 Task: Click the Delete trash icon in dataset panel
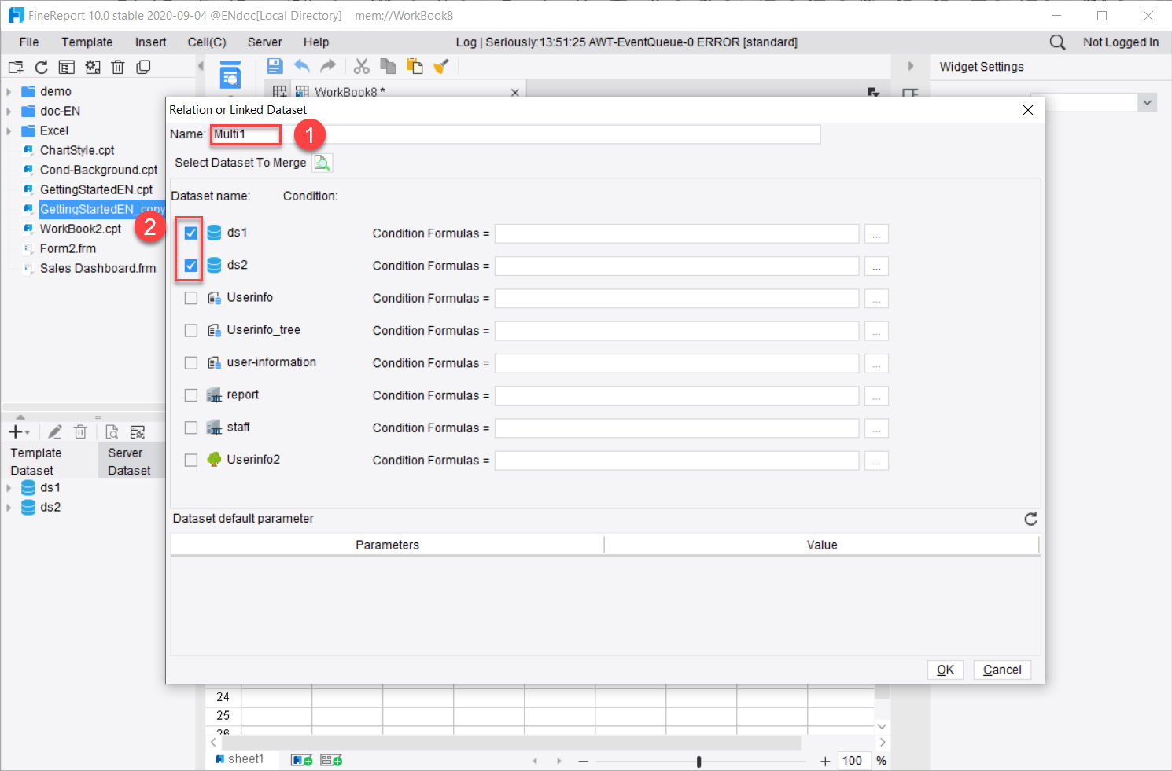[x=80, y=431]
